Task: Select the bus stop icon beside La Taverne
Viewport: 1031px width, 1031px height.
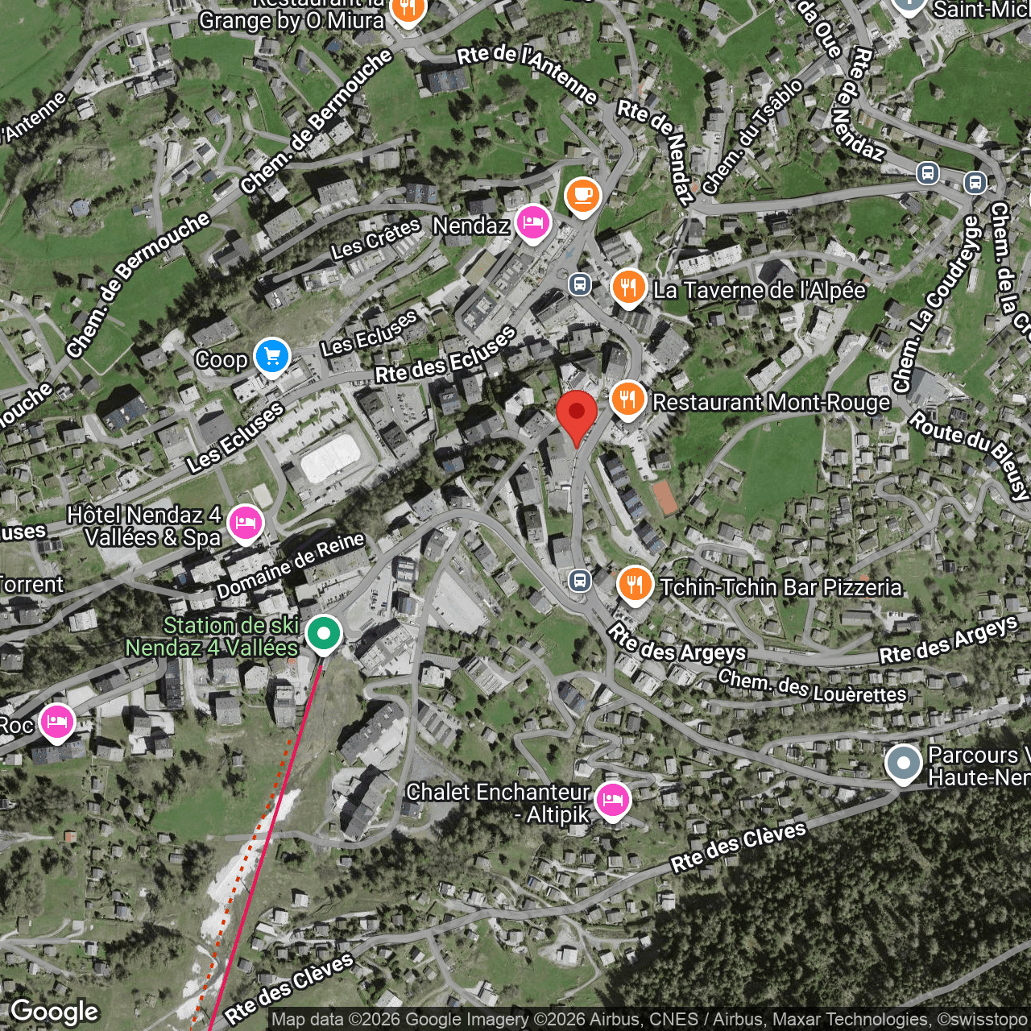Action: [580, 284]
